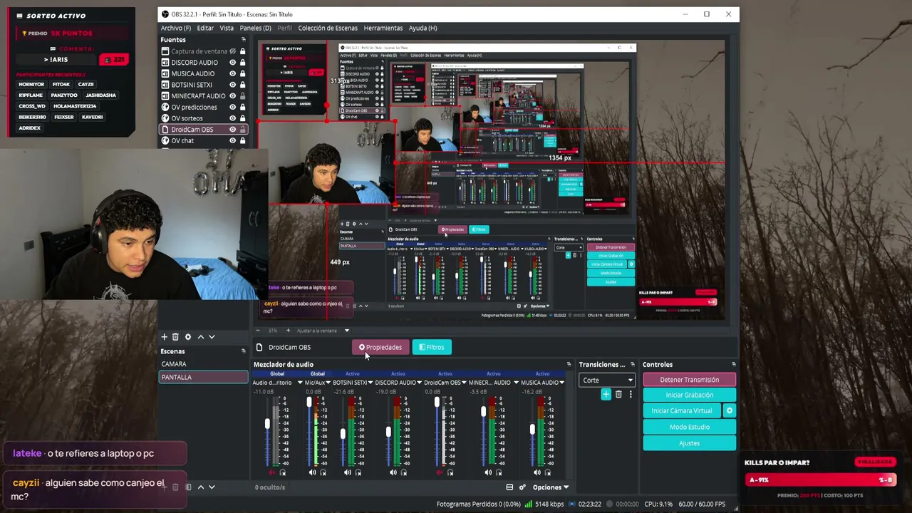Expand the Mic/Aux channel menu arrow
This screenshot has height=513, width=912.
(x=328, y=383)
